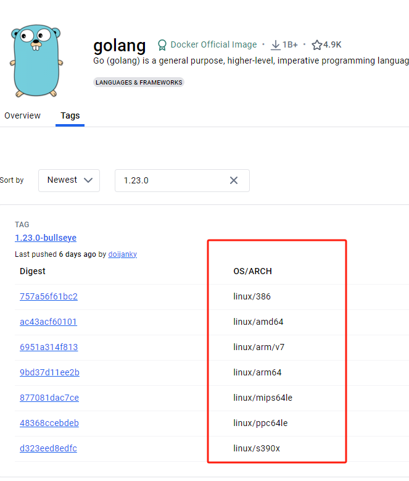Viewport: 409px width, 481px height.
Task: Click the Docker Official Image label text
Action: (213, 45)
